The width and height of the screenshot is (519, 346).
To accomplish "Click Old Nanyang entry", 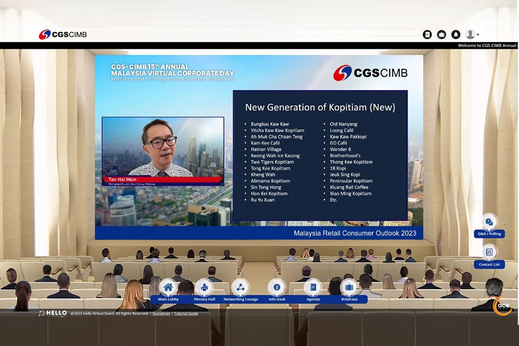I will 343,124.
